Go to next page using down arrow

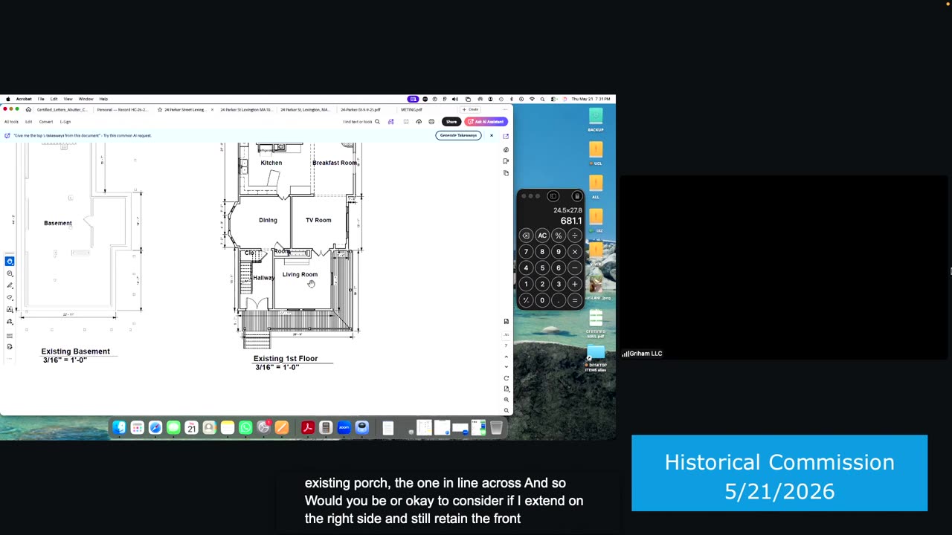506,366
